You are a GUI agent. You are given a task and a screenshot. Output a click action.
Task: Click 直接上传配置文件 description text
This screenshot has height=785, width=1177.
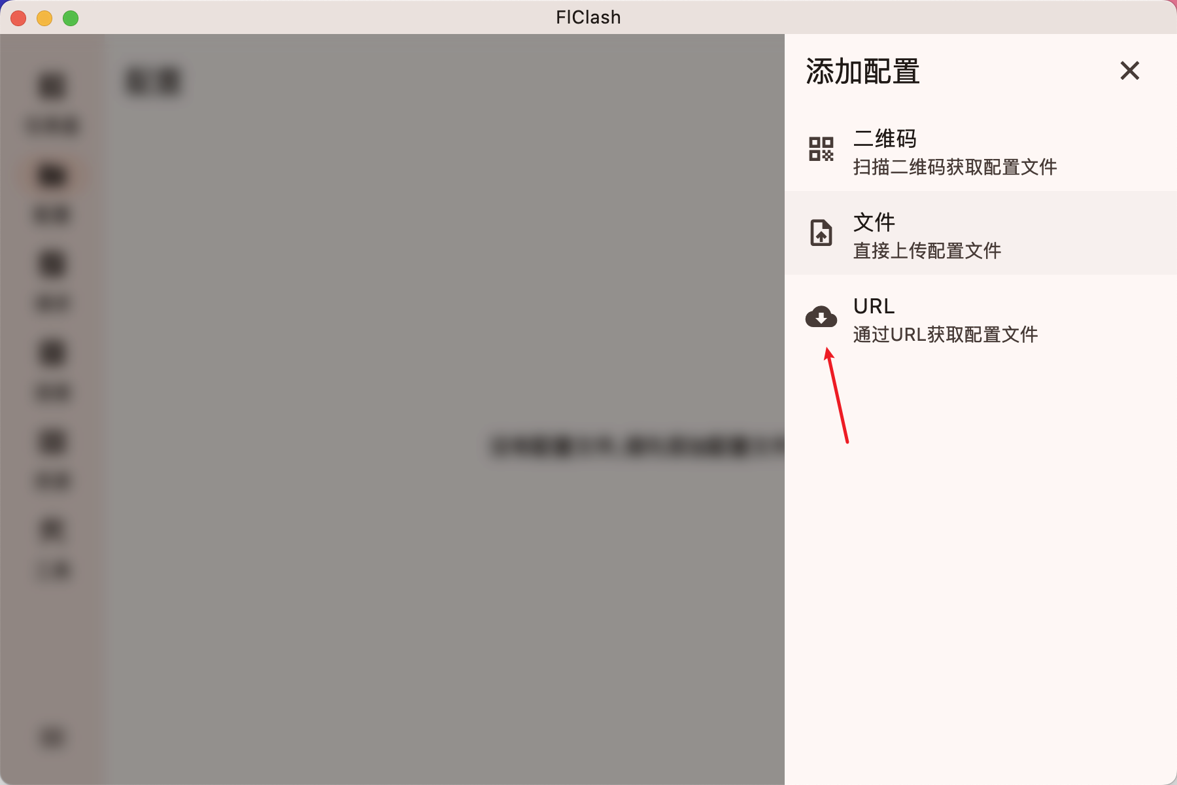coord(927,251)
